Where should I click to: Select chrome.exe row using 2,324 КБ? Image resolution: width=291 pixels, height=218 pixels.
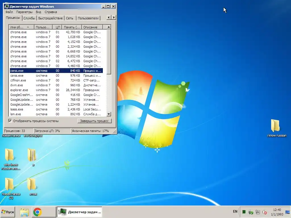[56, 47]
